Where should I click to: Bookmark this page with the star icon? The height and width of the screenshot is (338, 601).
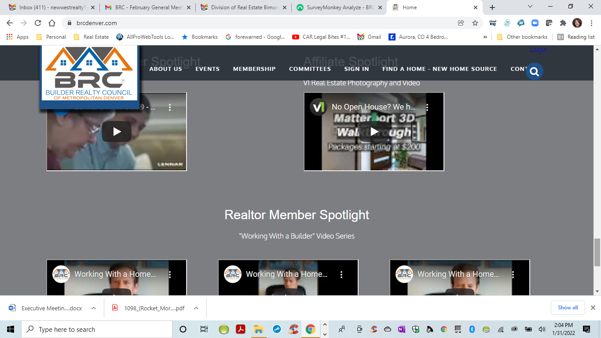tap(475, 23)
